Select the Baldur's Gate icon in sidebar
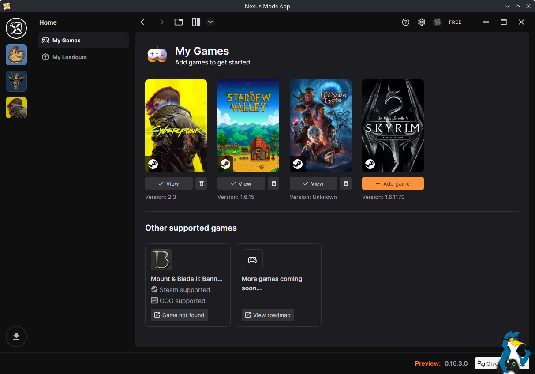The height and width of the screenshot is (374, 535). (x=16, y=81)
